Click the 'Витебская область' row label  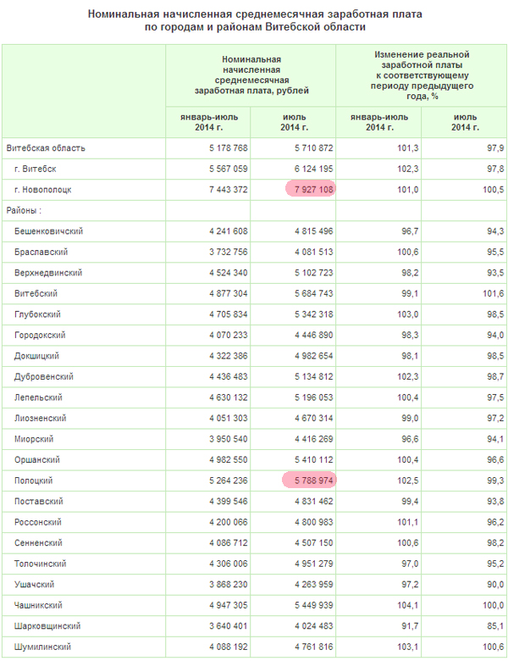[46, 147]
